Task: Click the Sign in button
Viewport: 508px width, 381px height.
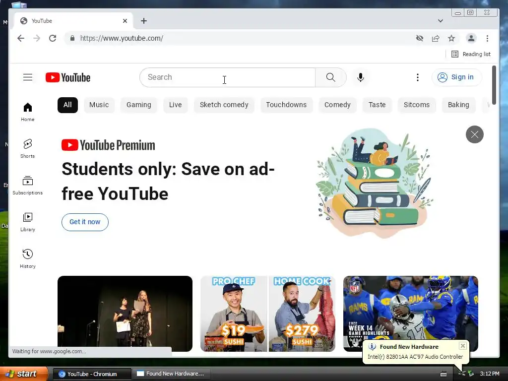Action: pyautogui.click(x=456, y=77)
